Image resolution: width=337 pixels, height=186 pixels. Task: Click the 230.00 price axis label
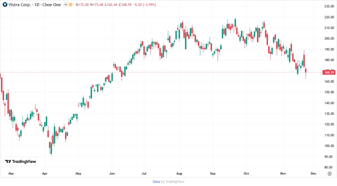click(x=329, y=6)
